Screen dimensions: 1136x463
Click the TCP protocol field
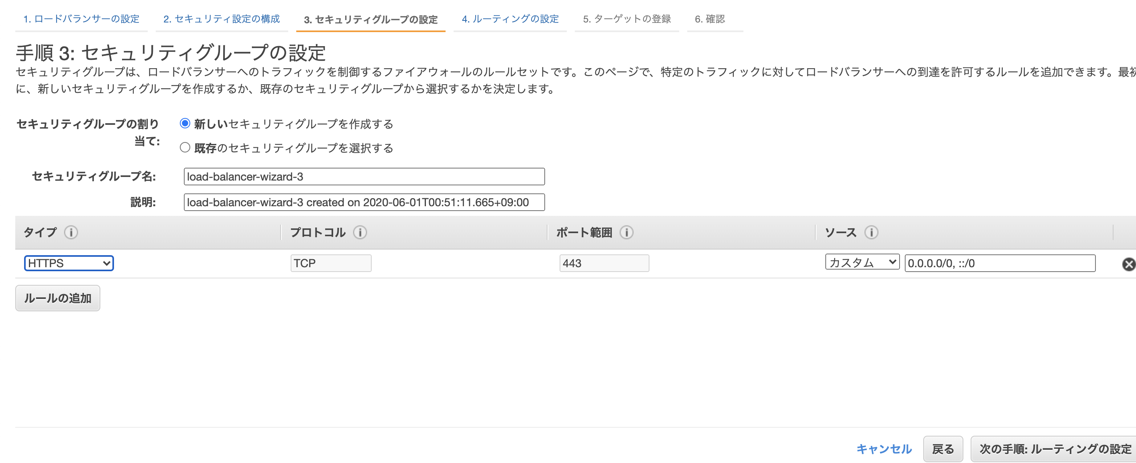coord(331,263)
